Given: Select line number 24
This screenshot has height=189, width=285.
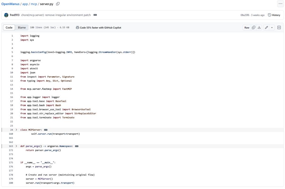Looking at the screenshot, I should click(x=11, y=130).
